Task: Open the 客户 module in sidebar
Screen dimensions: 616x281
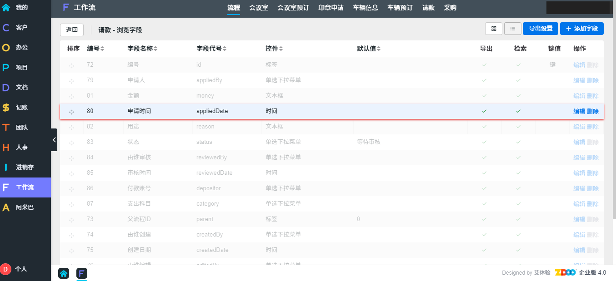Action: [x=25, y=27]
